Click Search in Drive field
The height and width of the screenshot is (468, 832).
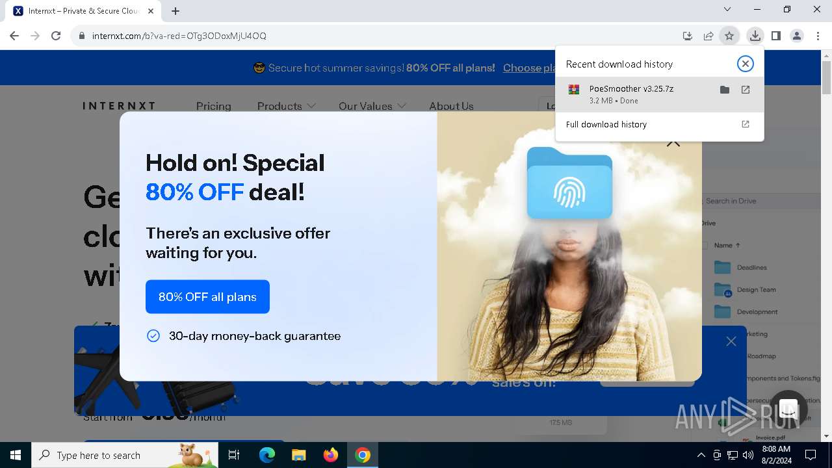(757, 201)
